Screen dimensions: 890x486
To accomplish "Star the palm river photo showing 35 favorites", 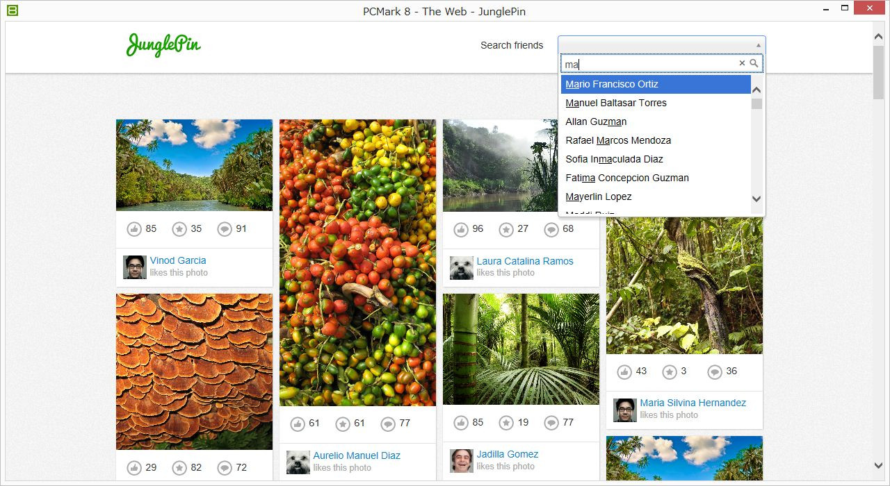I will pos(179,229).
